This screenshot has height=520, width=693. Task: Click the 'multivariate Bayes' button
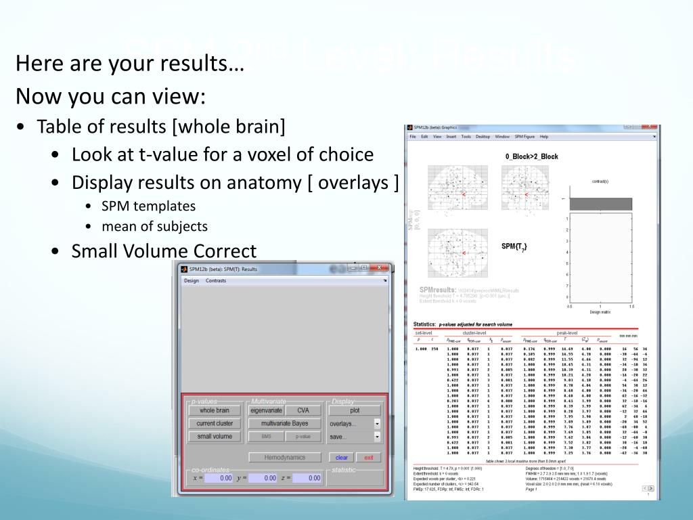pyautogui.click(x=285, y=423)
